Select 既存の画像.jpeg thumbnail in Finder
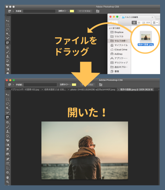 click(x=146, y=37)
